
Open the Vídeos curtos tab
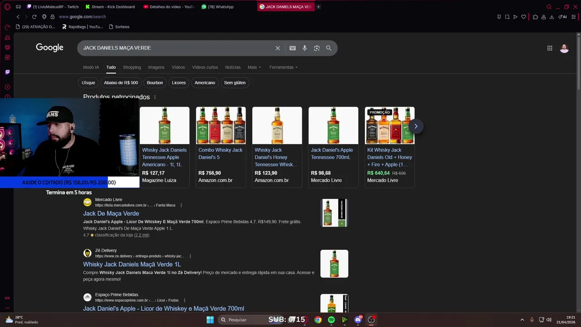click(205, 67)
